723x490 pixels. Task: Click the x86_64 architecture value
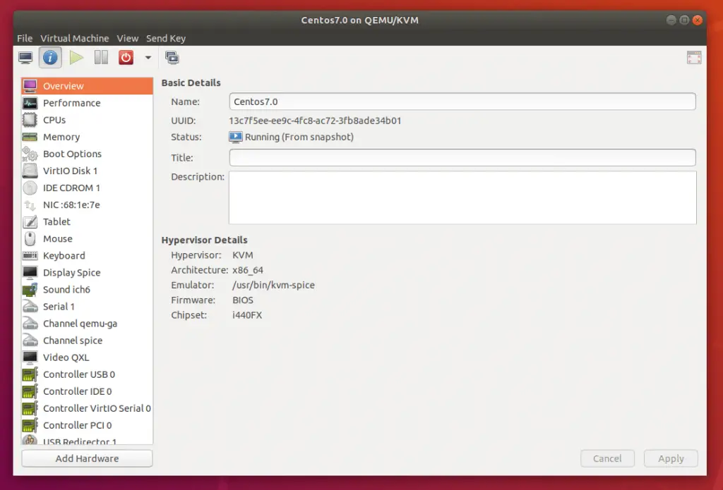pos(248,270)
